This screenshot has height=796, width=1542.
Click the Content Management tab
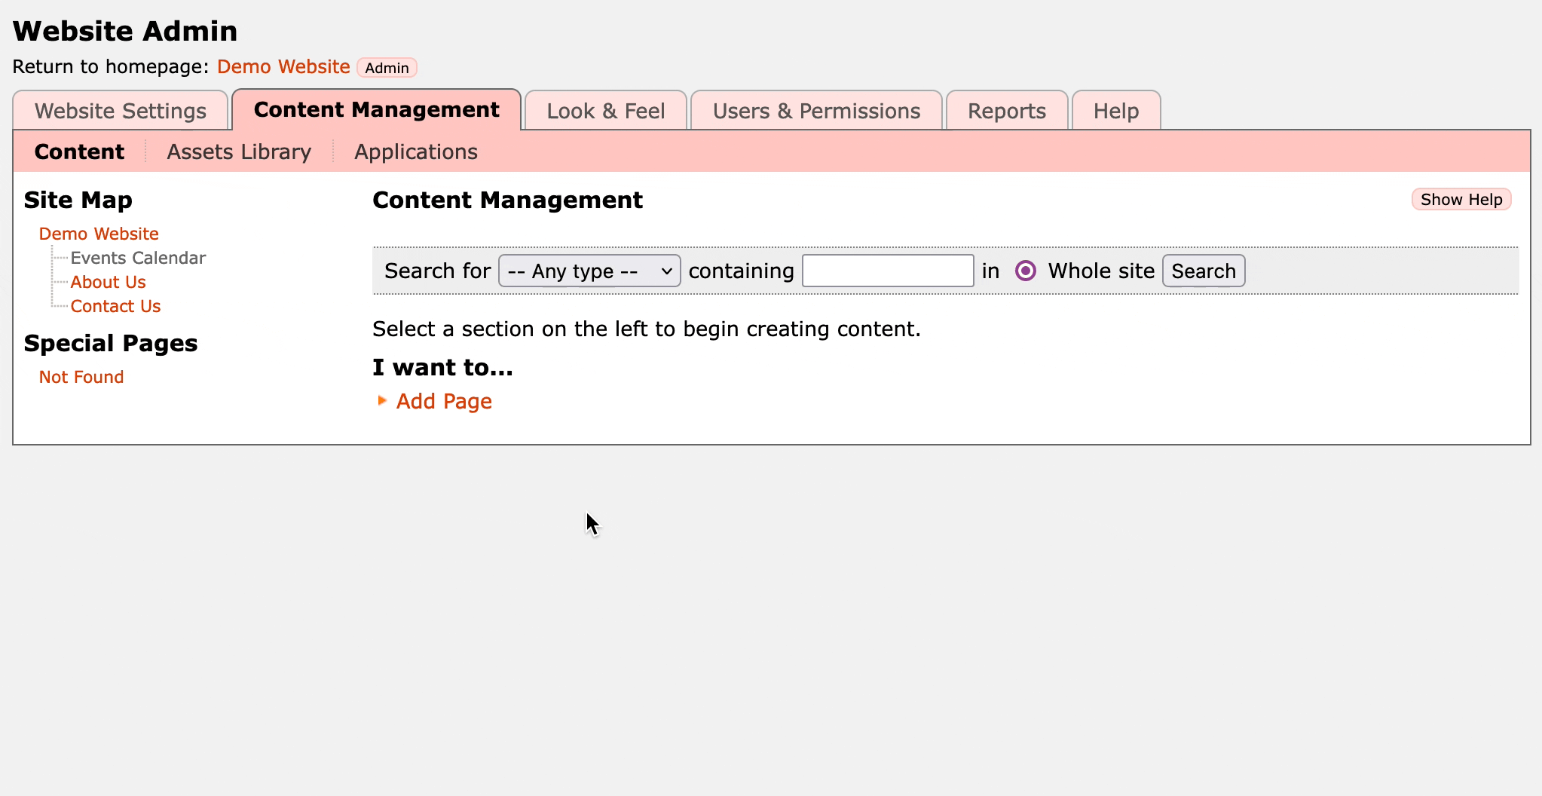point(376,110)
